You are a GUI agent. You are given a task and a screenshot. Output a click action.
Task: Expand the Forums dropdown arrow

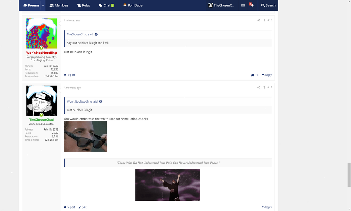pyautogui.click(x=43, y=5)
